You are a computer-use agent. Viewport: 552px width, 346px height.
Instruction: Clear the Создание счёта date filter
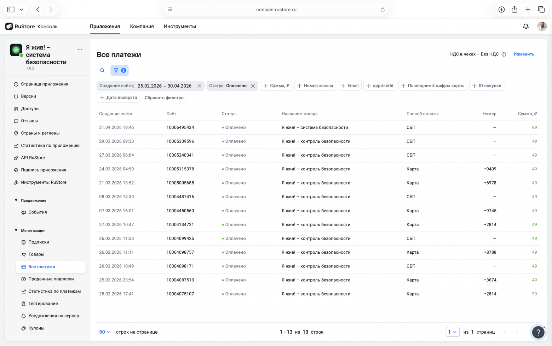(200, 86)
